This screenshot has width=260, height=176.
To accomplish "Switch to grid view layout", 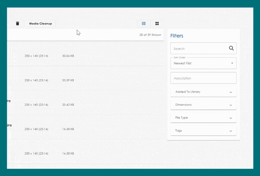I will pos(157,24).
